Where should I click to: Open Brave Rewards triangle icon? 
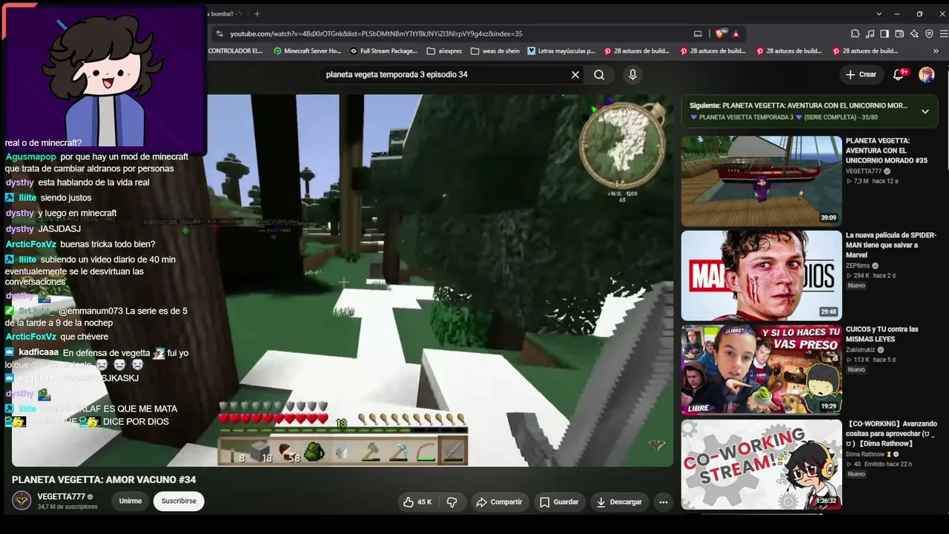click(735, 33)
